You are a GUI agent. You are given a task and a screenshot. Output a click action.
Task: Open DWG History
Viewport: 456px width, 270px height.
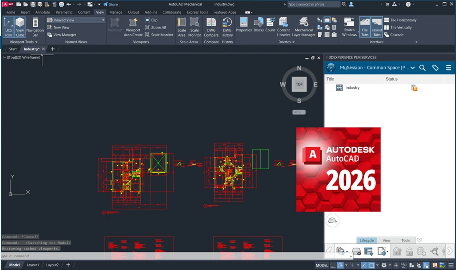227,27
